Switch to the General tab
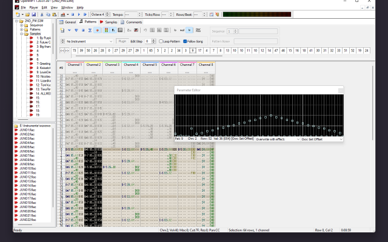The image size is (388, 242). (67, 22)
